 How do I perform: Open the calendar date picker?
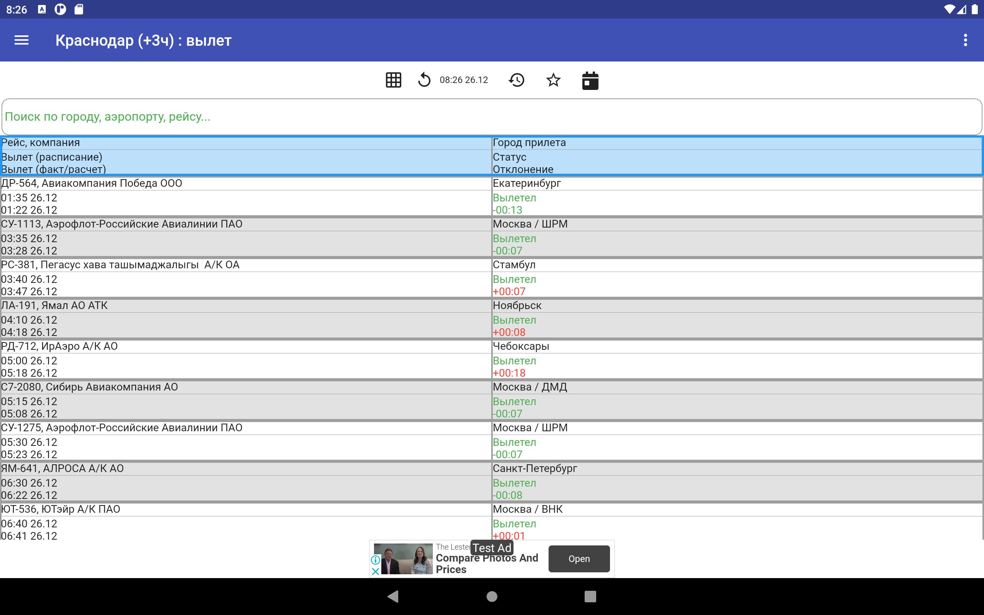point(590,81)
